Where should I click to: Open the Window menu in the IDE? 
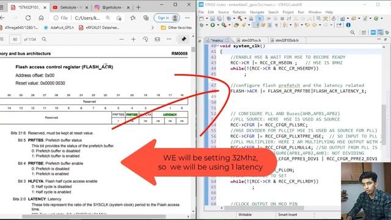[x=315, y=12]
